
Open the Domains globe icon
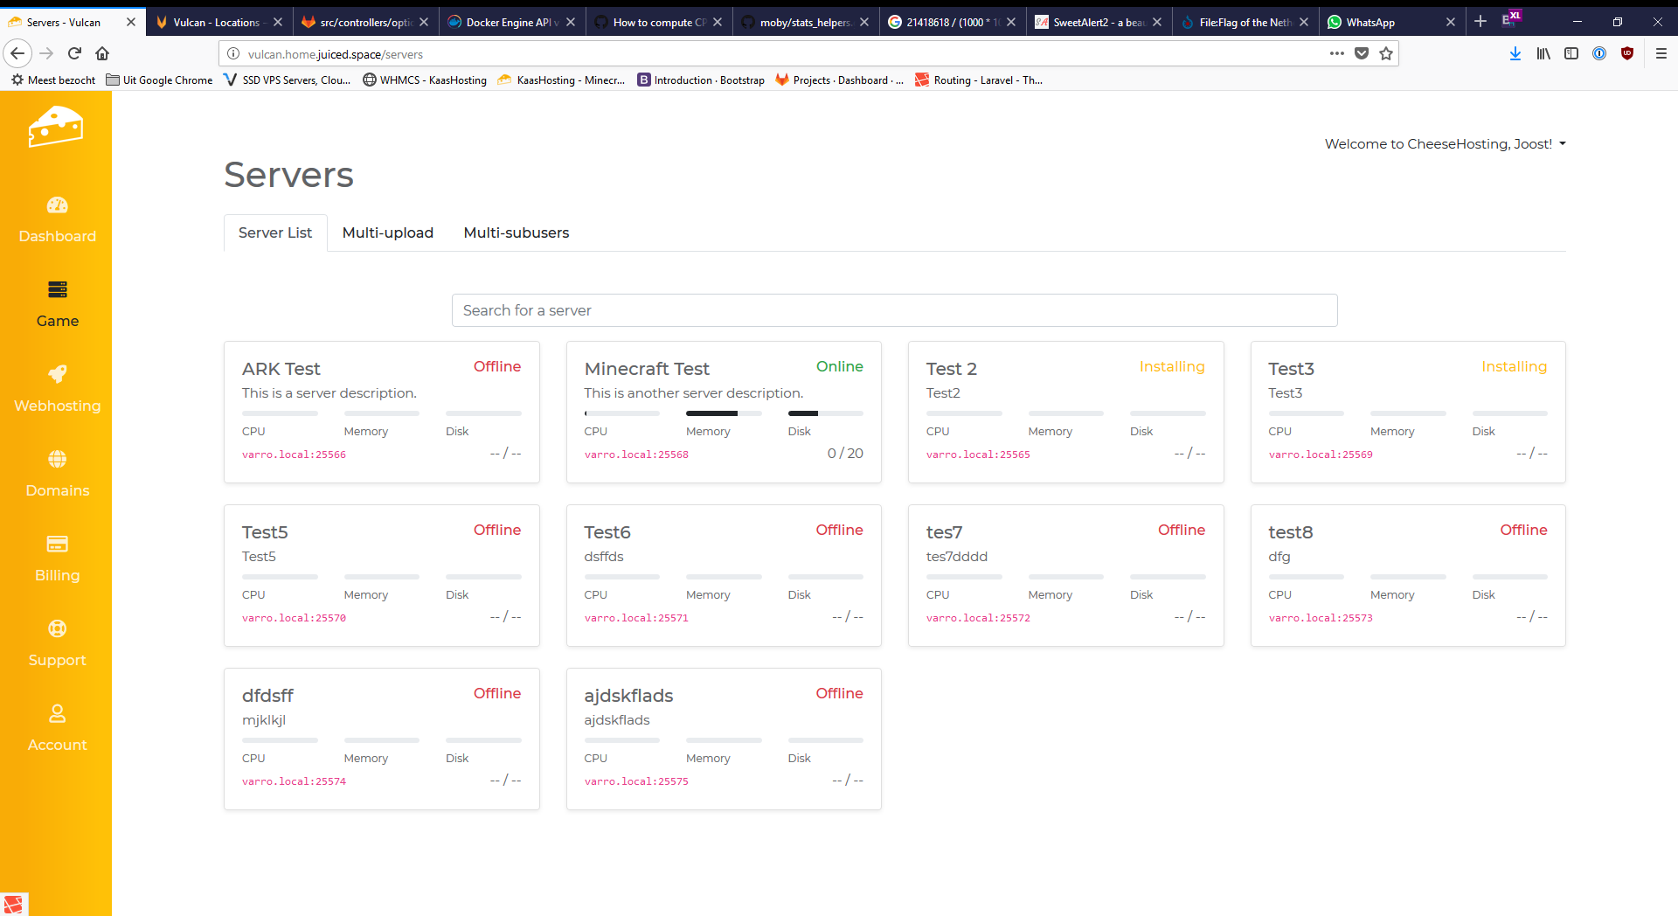[57, 459]
